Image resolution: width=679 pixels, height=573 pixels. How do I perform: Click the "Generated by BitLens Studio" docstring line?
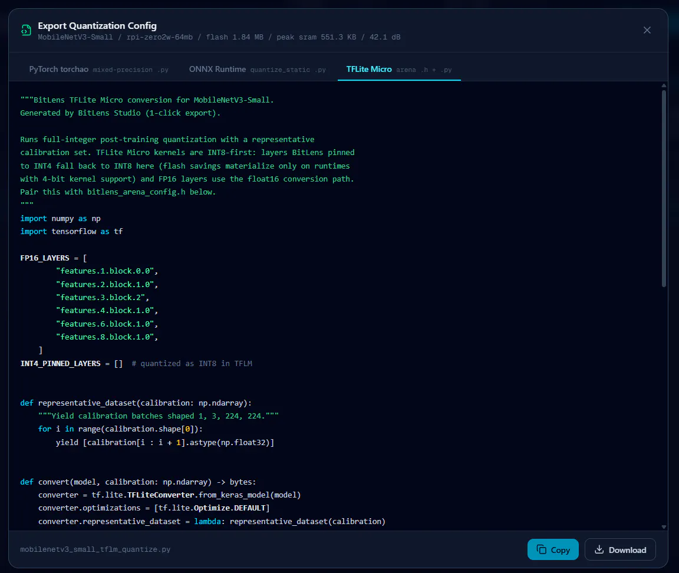click(x=120, y=113)
